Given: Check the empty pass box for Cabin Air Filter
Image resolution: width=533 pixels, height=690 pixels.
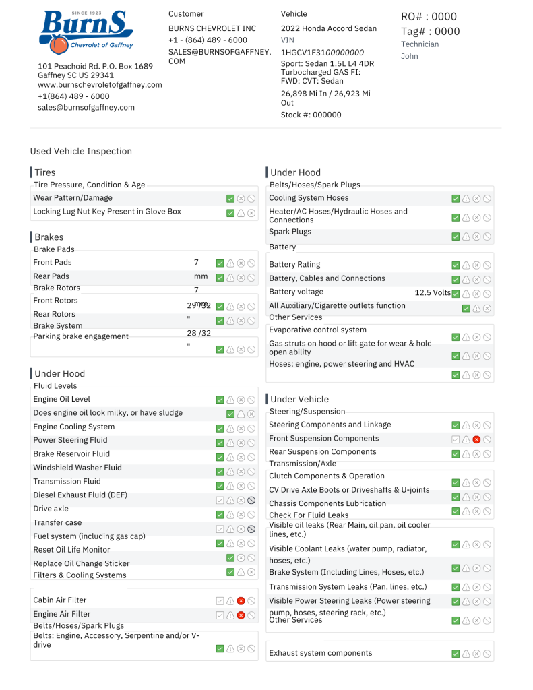Looking at the screenshot, I should click(x=220, y=600).
